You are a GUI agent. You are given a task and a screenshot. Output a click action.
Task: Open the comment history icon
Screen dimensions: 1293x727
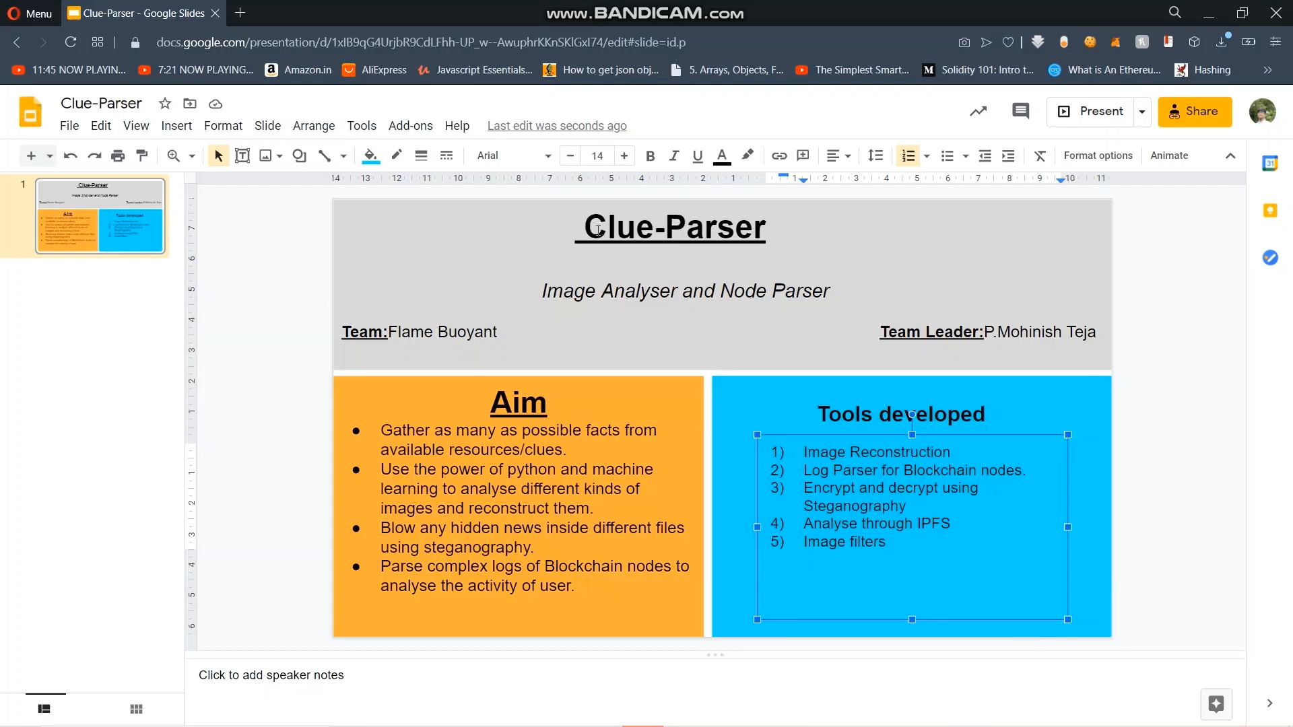click(x=1020, y=111)
